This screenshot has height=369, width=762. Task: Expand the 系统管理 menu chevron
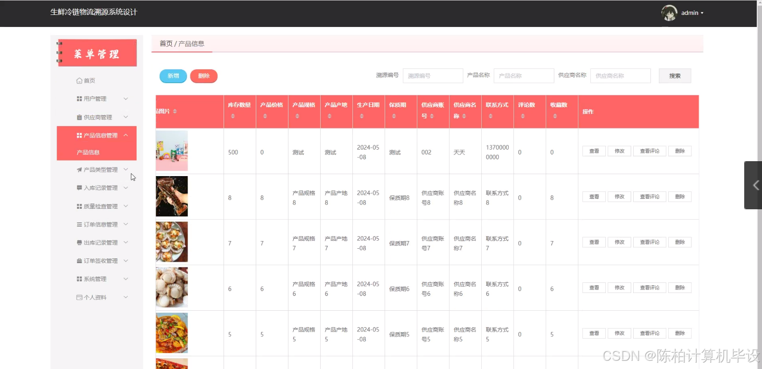point(126,279)
